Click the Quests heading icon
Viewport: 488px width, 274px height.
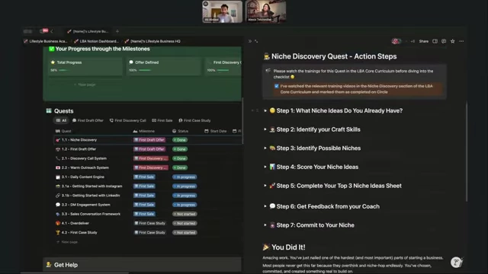[49, 110]
